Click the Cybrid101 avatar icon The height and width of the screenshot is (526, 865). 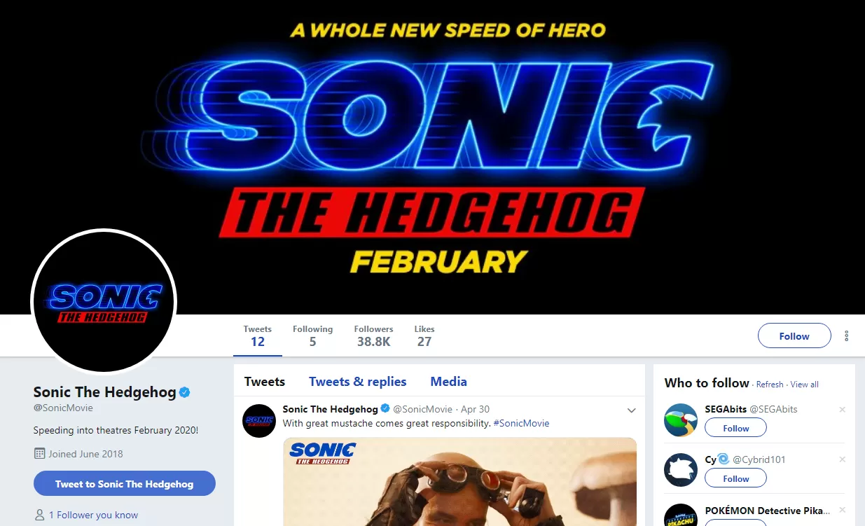pyautogui.click(x=681, y=470)
